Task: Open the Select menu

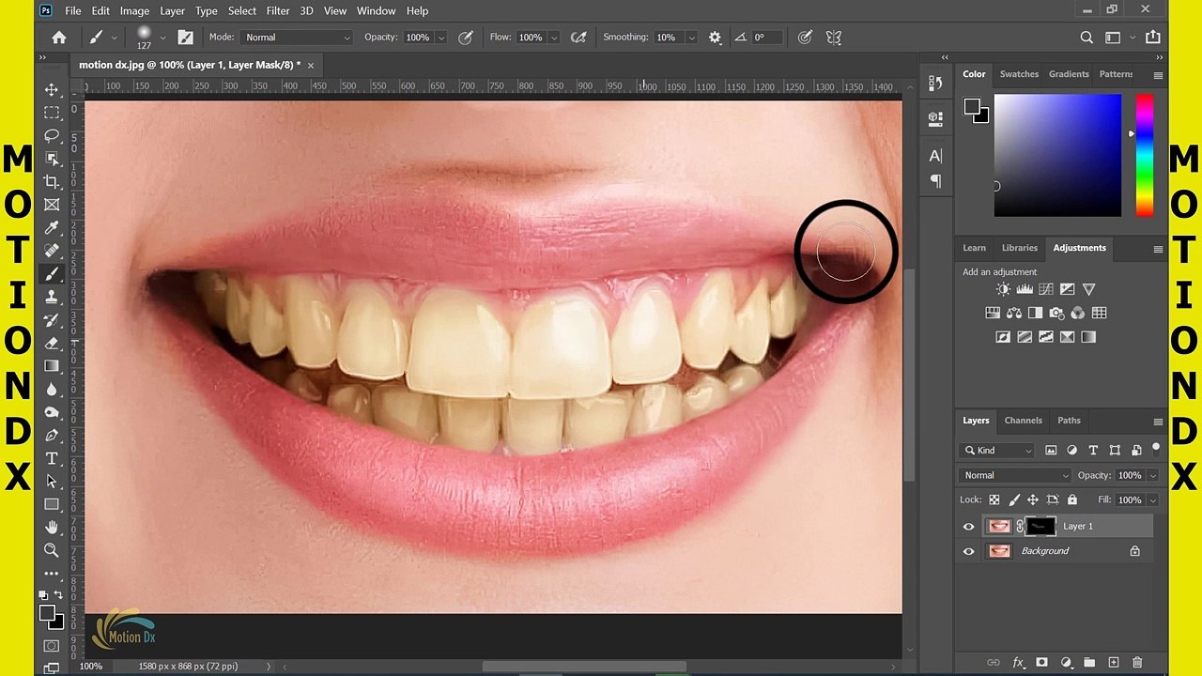Action: [241, 10]
